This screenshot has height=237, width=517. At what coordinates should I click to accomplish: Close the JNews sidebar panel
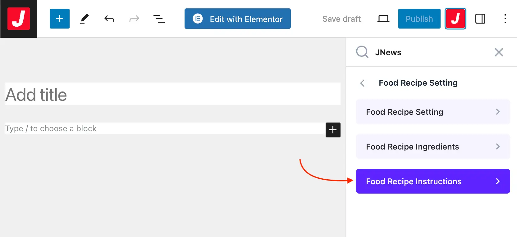499,52
